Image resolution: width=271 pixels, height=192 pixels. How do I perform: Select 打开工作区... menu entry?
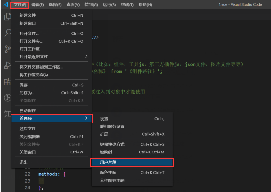51,49
